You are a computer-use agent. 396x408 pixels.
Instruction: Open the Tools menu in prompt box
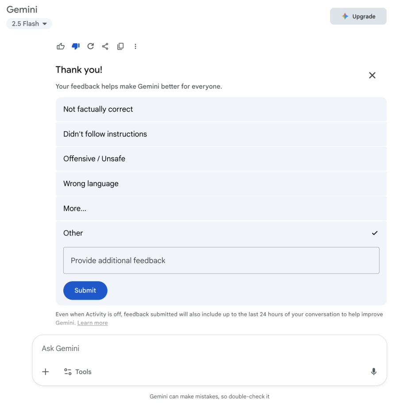point(77,372)
